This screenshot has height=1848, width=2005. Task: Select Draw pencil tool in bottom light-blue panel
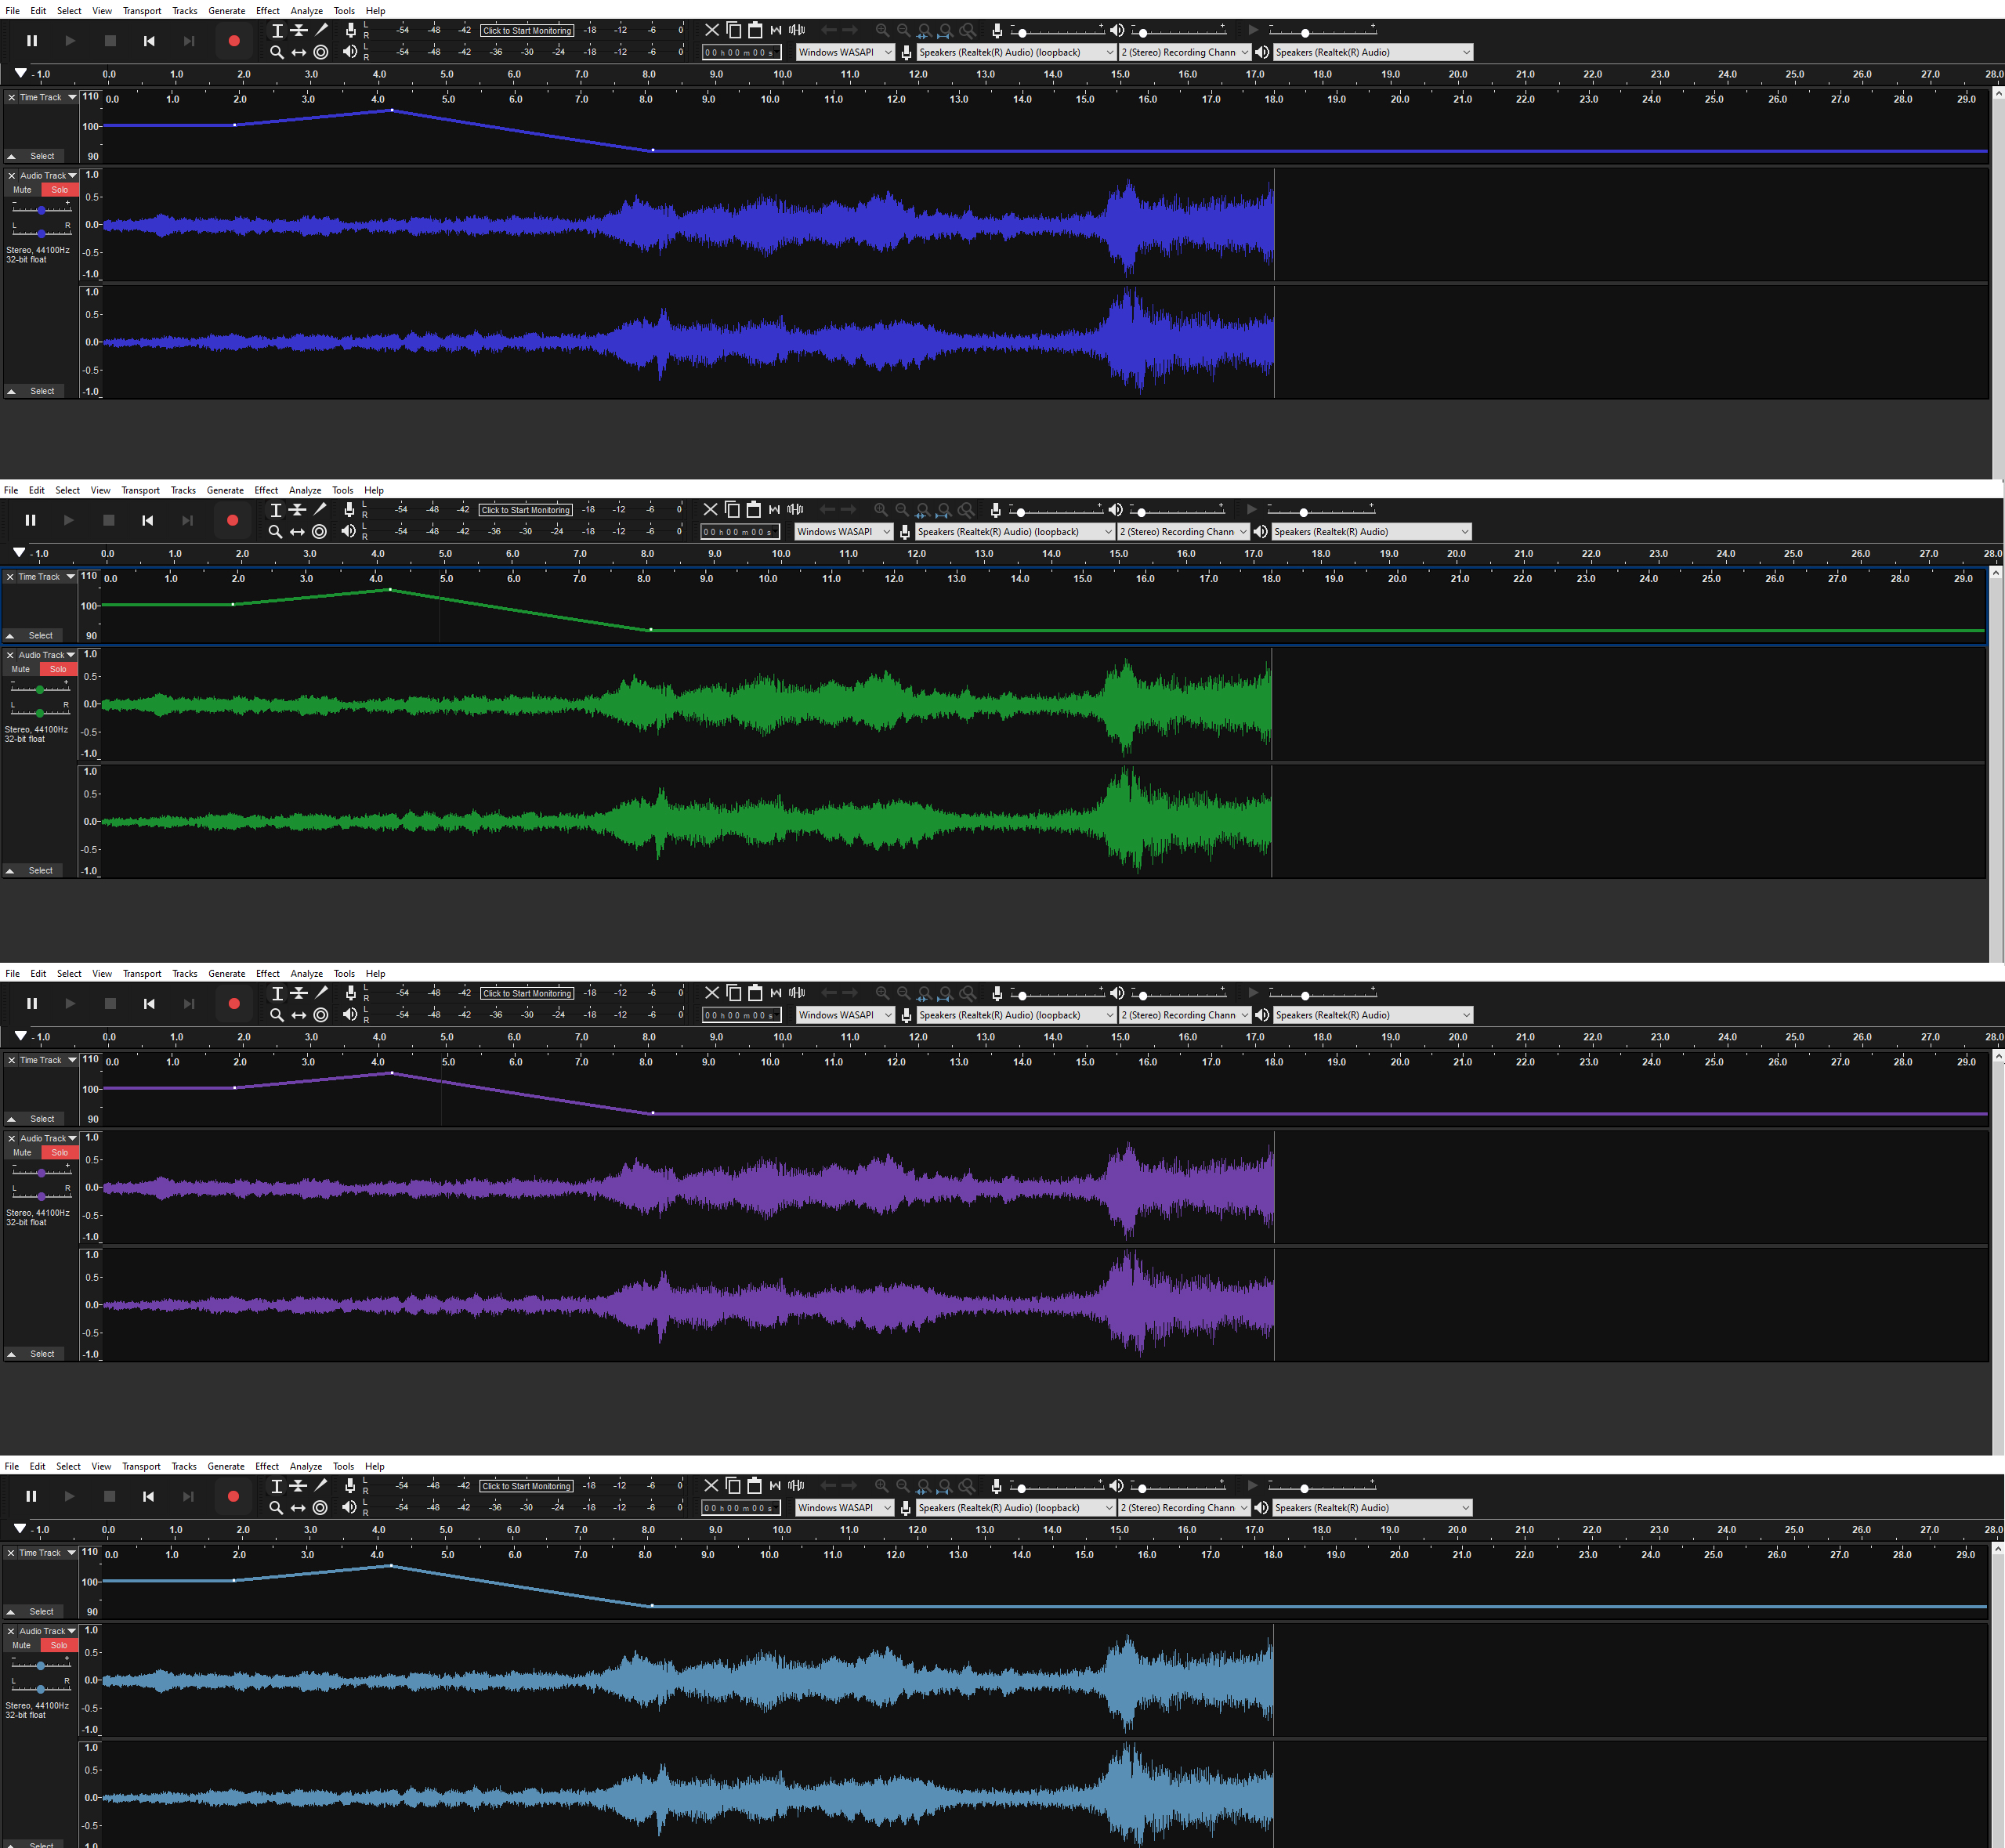click(320, 1486)
